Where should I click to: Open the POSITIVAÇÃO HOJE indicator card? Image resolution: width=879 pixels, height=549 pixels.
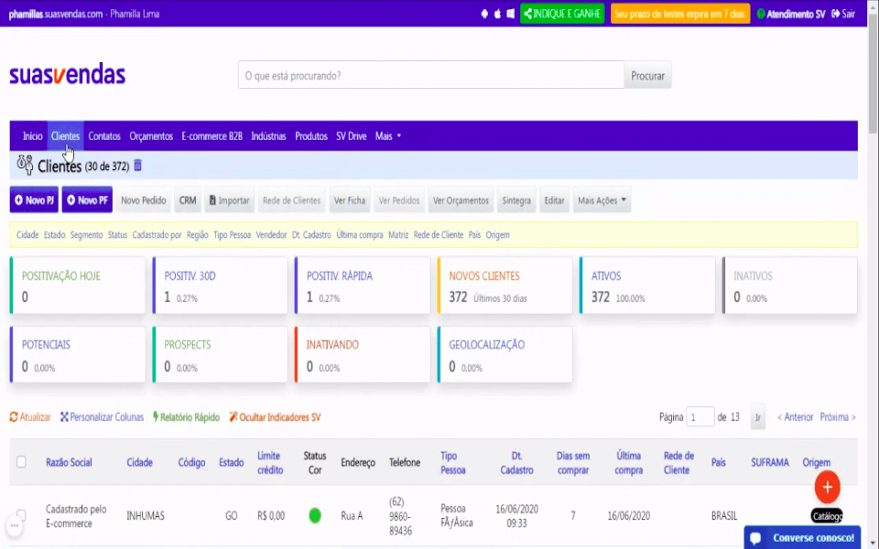pyautogui.click(x=78, y=285)
